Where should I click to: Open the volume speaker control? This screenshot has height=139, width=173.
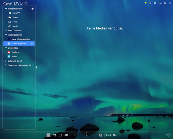tap(101, 135)
